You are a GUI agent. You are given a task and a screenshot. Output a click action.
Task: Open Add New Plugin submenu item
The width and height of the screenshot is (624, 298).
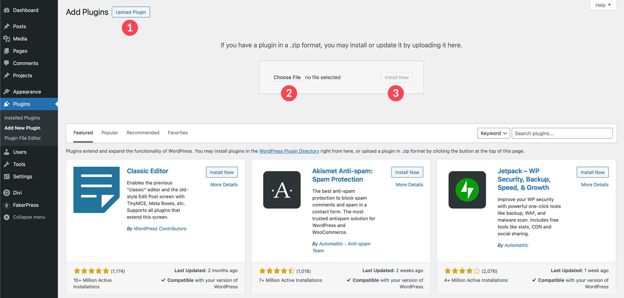22,128
